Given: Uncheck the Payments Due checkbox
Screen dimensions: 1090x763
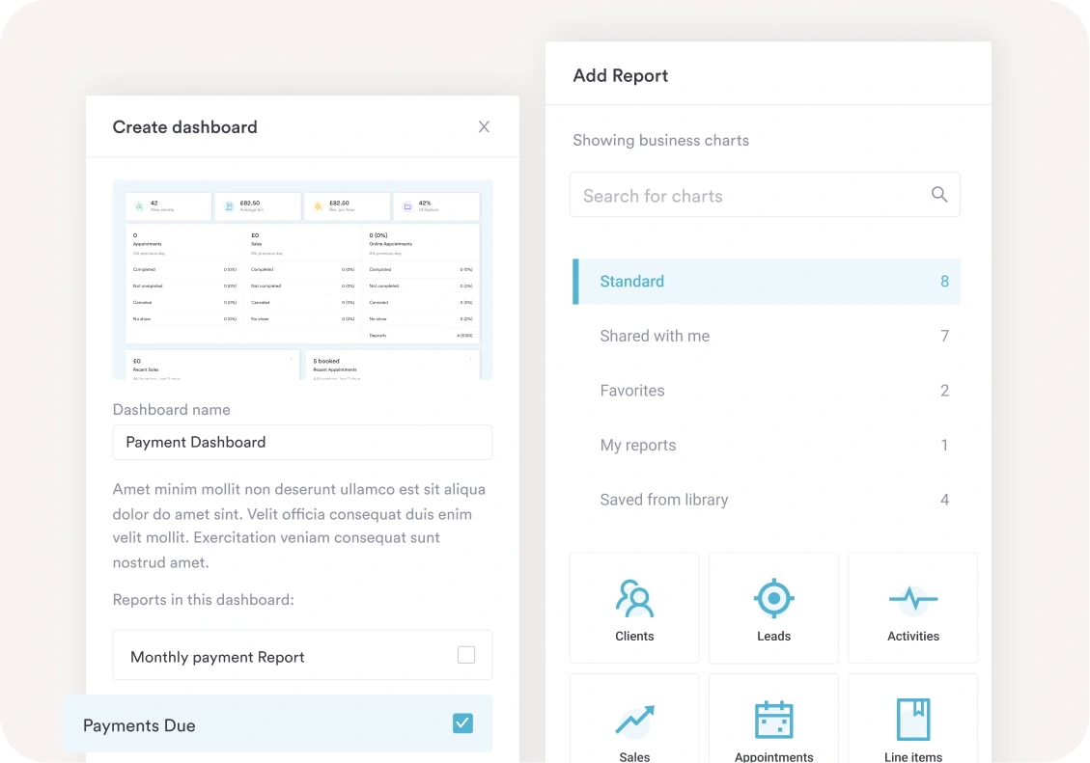Looking at the screenshot, I should click(x=463, y=723).
